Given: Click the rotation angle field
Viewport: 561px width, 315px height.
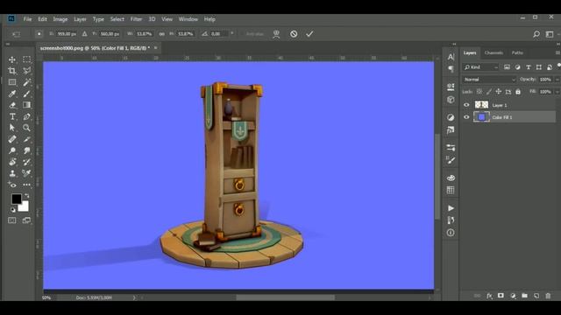Looking at the screenshot, I should pos(219,34).
